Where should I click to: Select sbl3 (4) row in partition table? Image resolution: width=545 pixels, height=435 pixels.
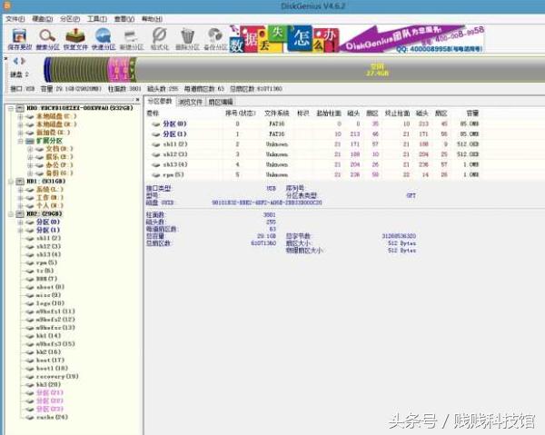[312, 164]
